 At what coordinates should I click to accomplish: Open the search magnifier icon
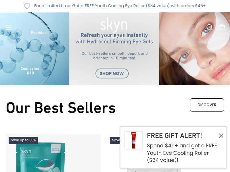pos(210,27)
